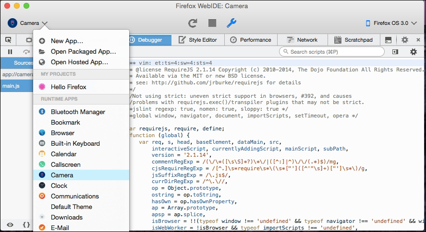Open the Performance tab

point(251,40)
